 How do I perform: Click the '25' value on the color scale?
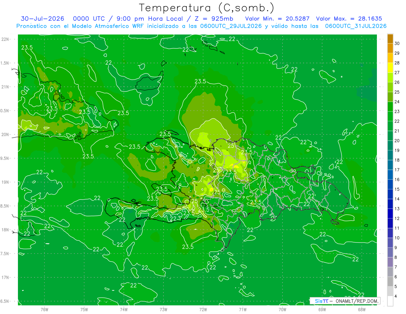click(397, 92)
